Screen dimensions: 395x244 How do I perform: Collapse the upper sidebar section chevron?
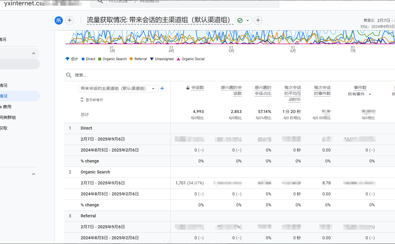point(34,53)
